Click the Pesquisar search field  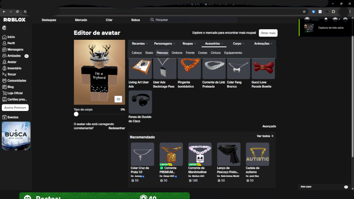tap(193, 20)
